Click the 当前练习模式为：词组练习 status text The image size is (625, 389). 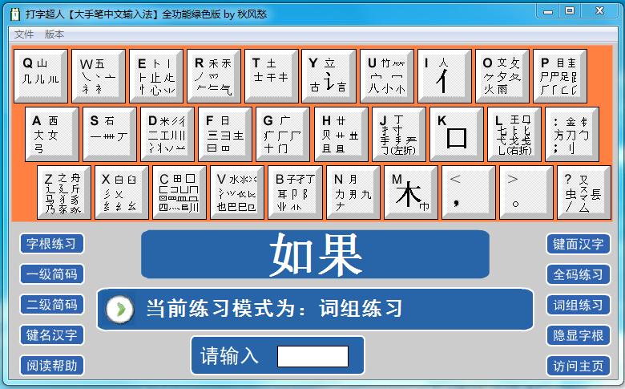pyautogui.click(x=274, y=309)
